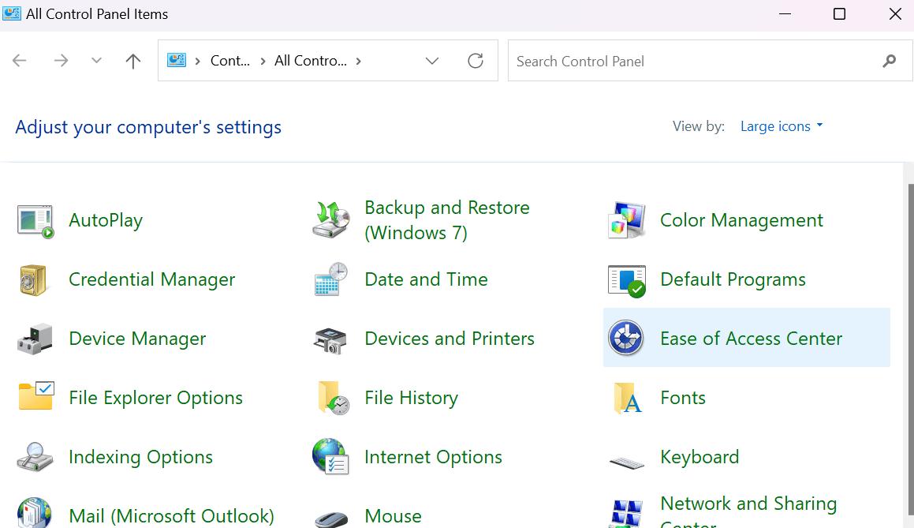Open the address bar history dropdown chevron
This screenshot has height=528, width=914.
tap(432, 62)
